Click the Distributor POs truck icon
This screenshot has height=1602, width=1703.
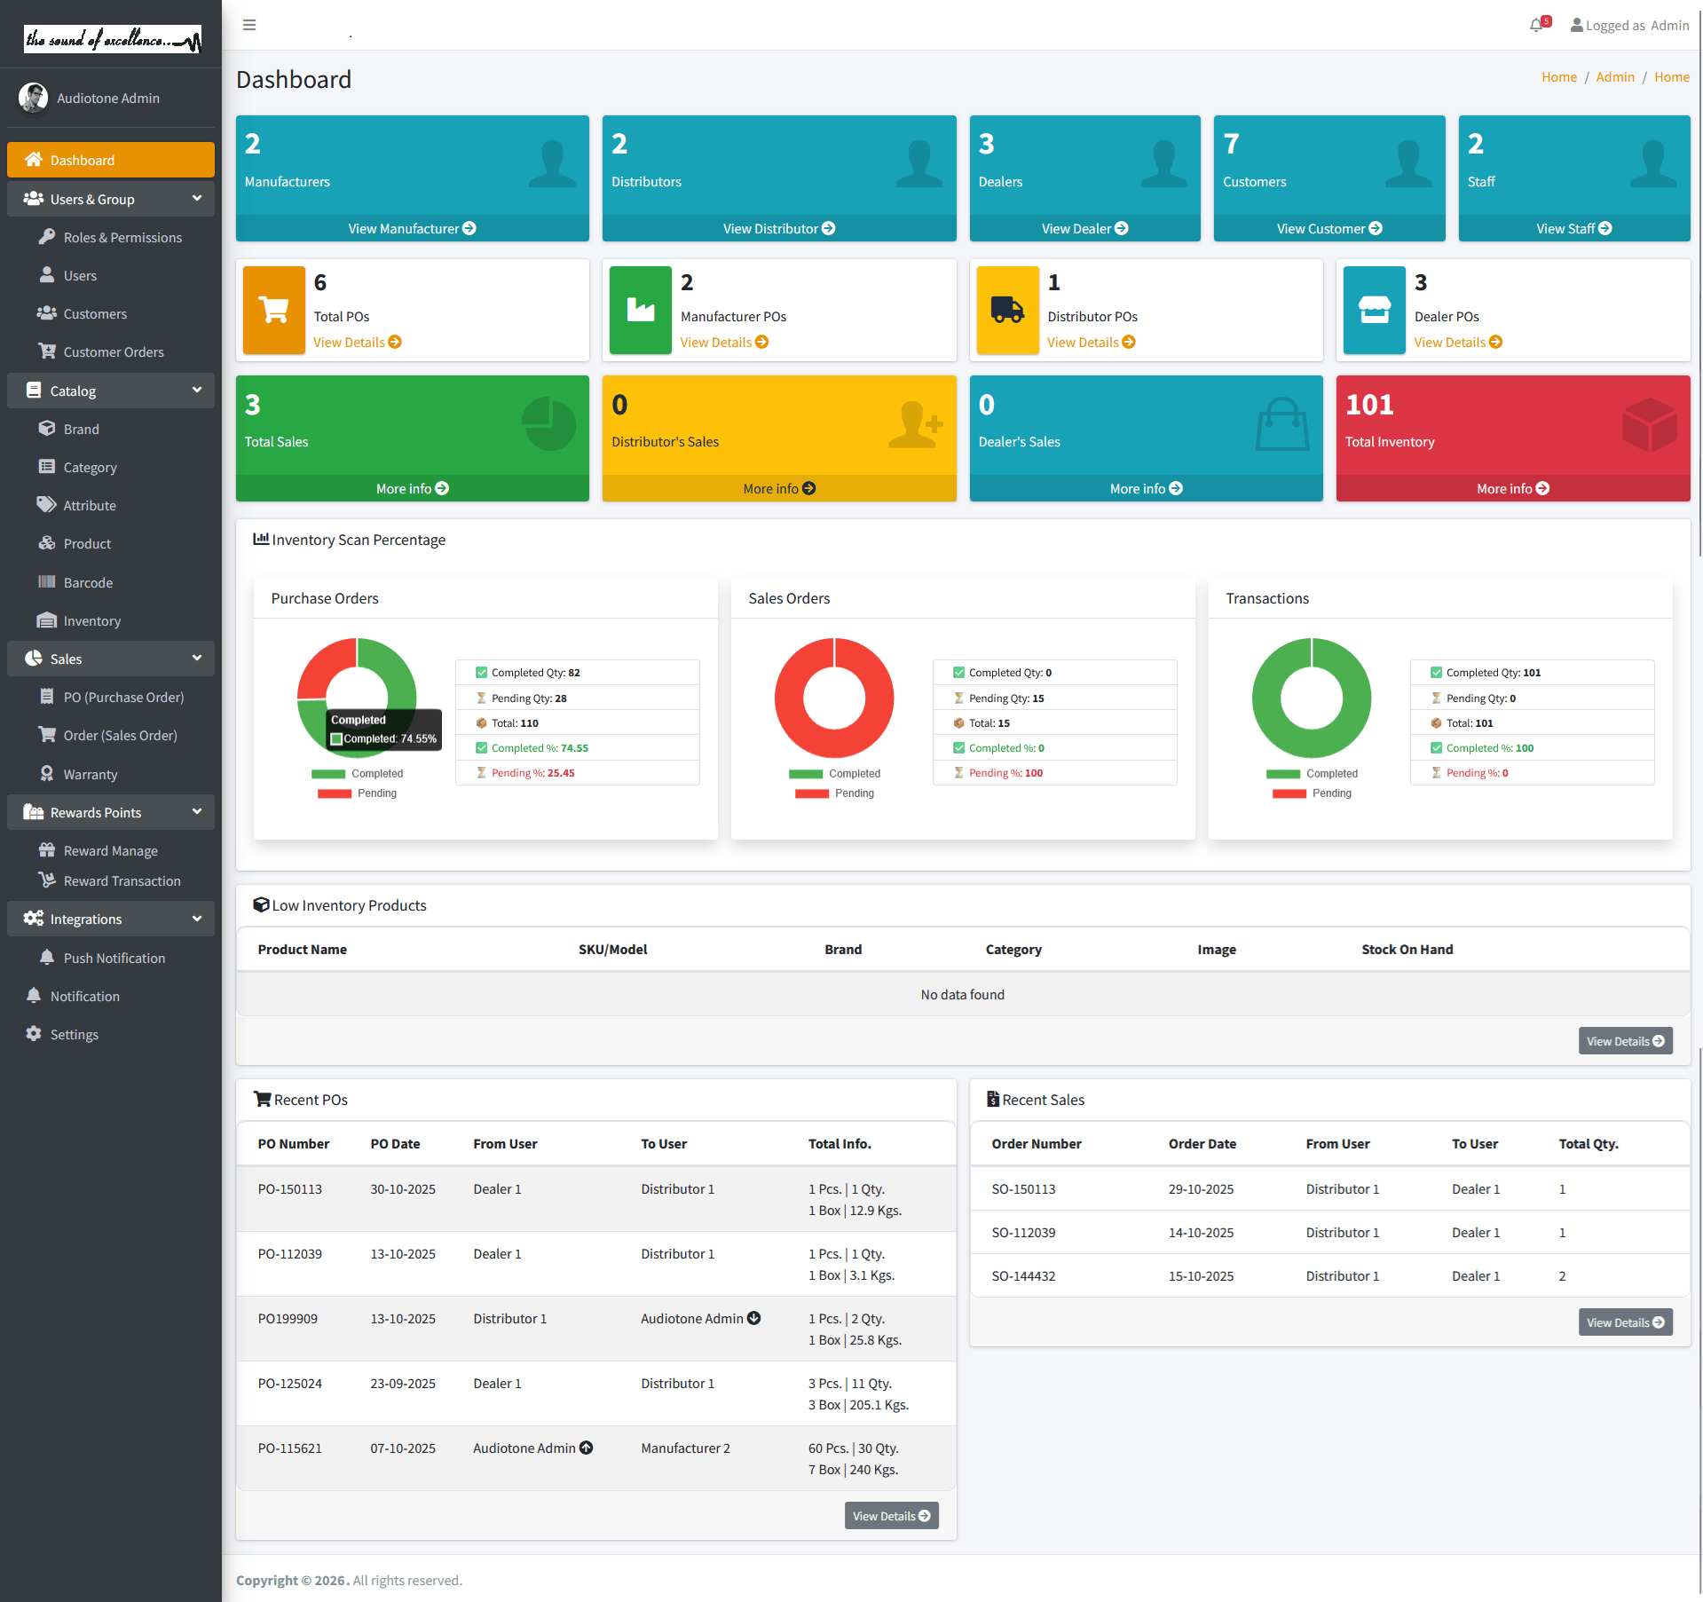click(x=1007, y=310)
